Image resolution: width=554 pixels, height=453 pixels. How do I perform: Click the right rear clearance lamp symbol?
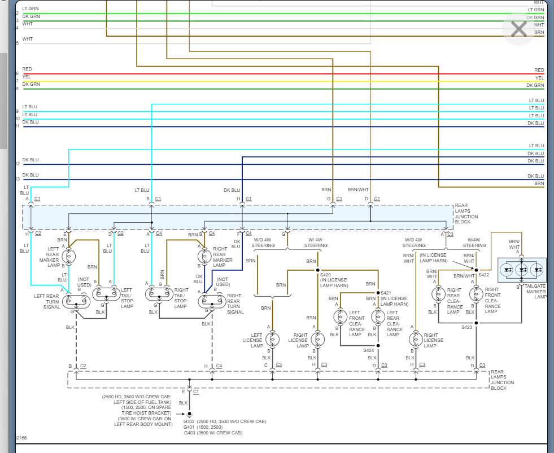[x=438, y=294]
